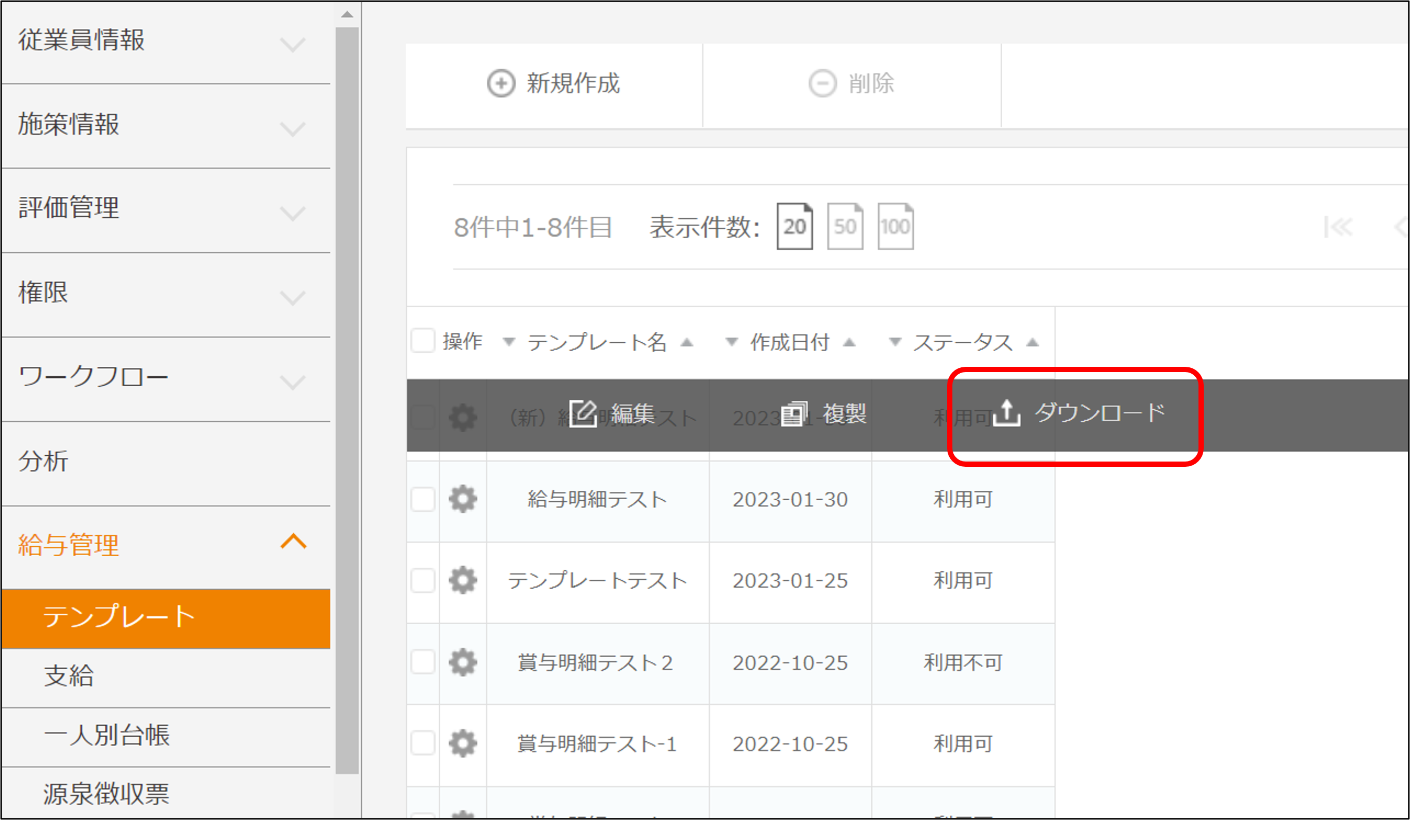Sort ascending by 作成日付 column
This screenshot has width=1410, height=820.
click(849, 342)
